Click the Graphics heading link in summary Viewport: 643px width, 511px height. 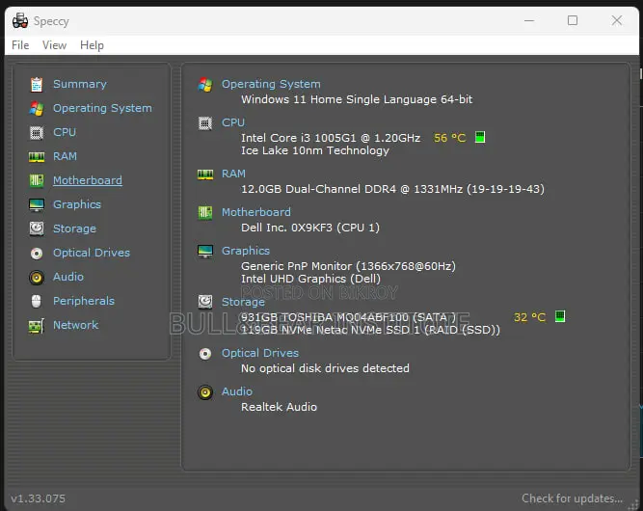click(246, 251)
